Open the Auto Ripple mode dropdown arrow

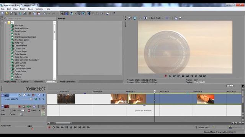pos(75,14)
